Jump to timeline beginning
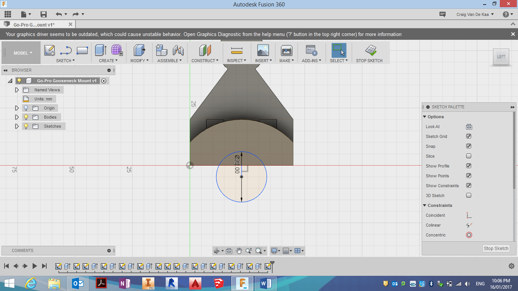Screen dimensions: 518x291 (6, 266)
